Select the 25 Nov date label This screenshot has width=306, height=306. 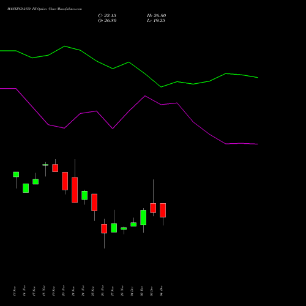pyautogui.click(x=92, y=291)
